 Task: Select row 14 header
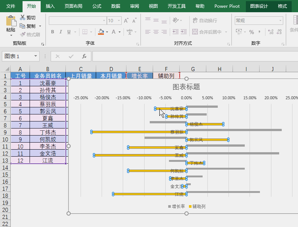pos(5,167)
